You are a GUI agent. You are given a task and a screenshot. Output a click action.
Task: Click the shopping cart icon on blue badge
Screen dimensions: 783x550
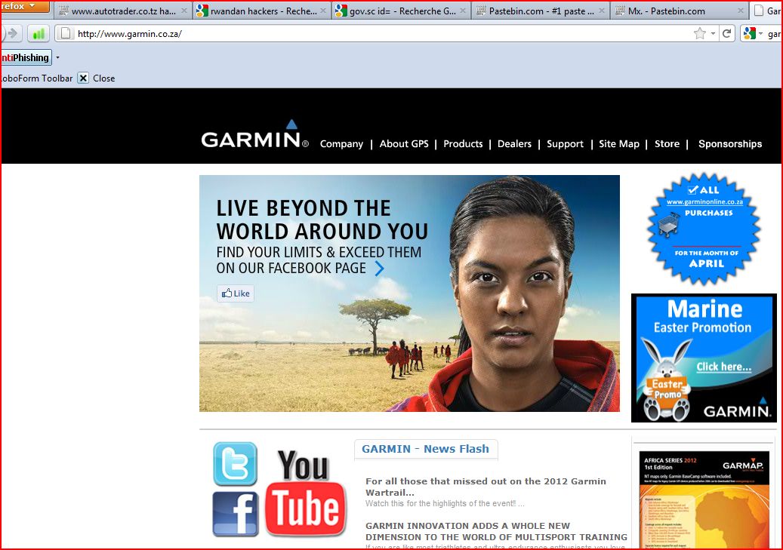pyautogui.click(x=669, y=224)
